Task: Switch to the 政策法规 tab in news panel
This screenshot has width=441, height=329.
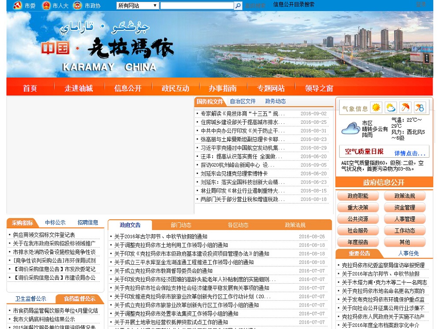Action: [295, 225]
